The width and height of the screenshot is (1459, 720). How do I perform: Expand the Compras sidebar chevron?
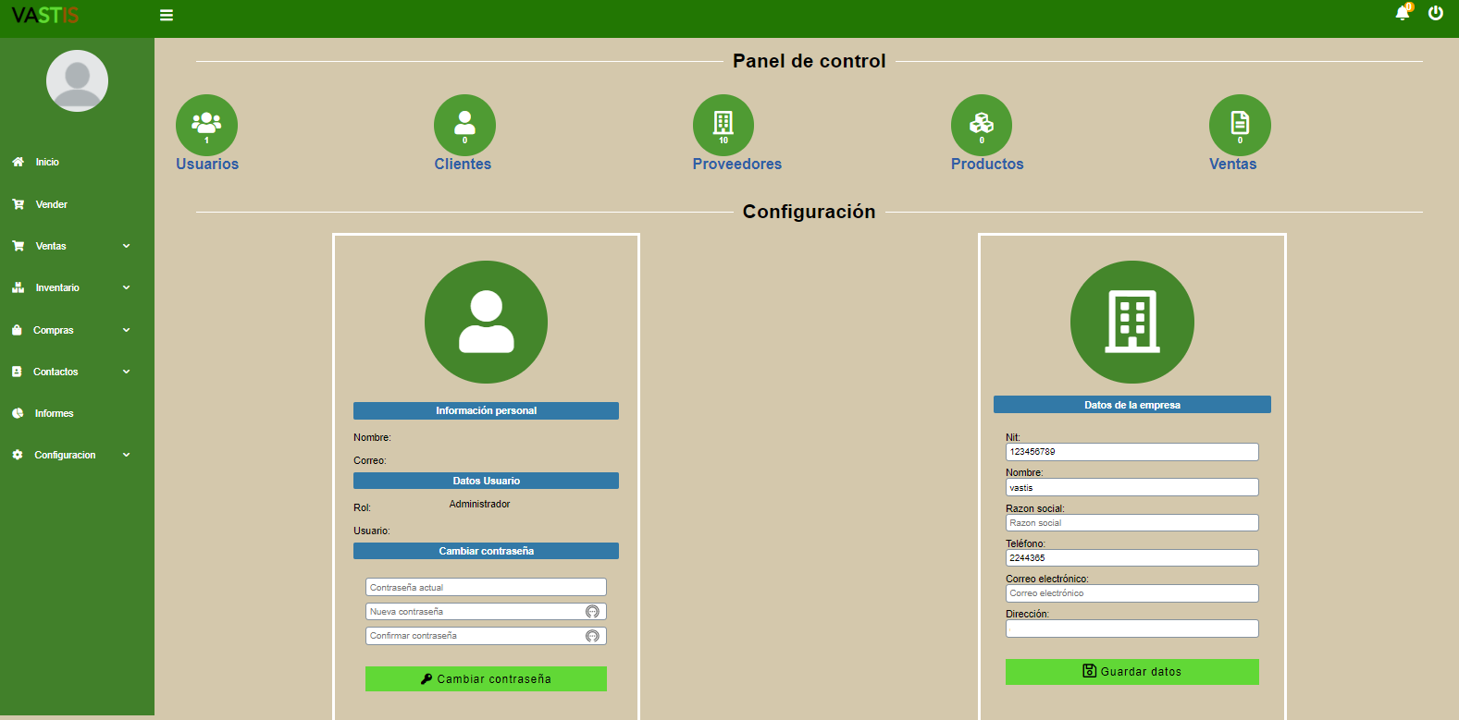[x=127, y=330]
